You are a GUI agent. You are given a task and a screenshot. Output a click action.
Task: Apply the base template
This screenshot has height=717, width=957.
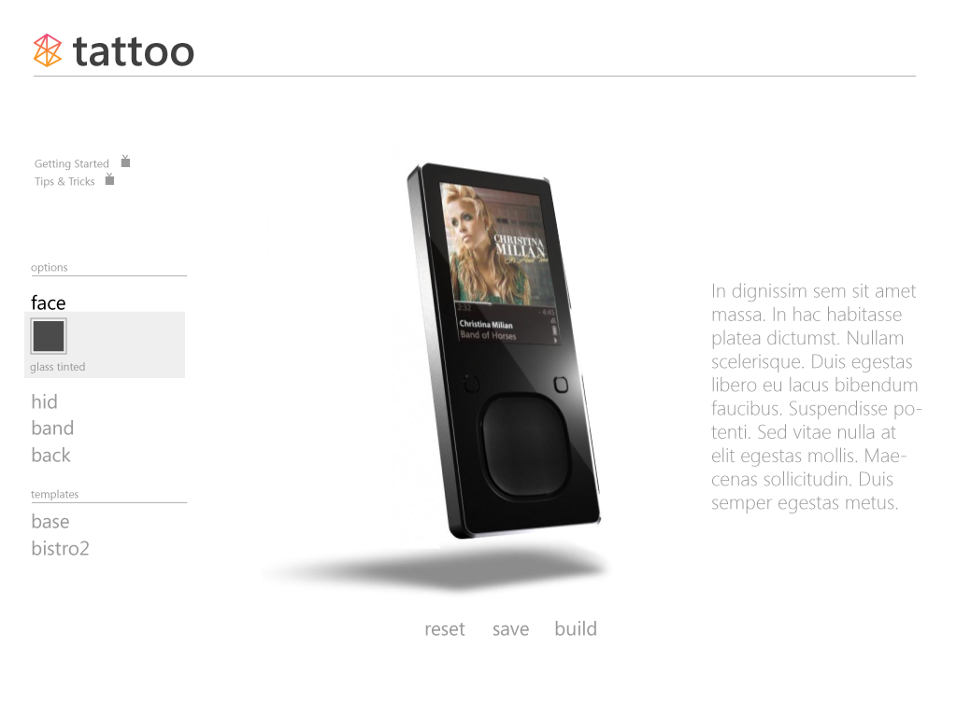[x=50, y=522]
